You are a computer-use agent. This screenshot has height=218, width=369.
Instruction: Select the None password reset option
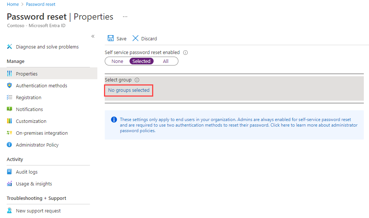point(117,61)
